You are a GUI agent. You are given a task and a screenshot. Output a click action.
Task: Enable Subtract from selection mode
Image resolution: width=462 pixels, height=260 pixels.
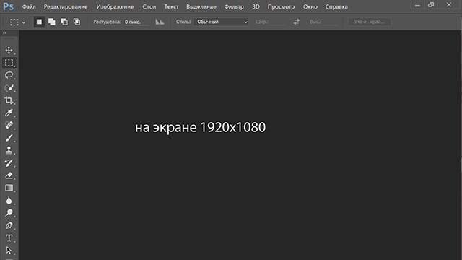(64, 22)
